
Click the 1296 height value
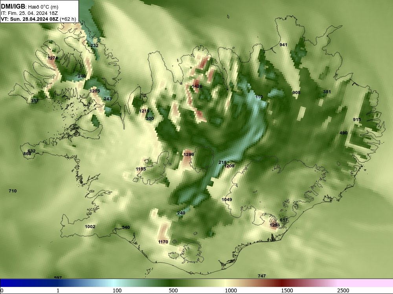point(275,225)
